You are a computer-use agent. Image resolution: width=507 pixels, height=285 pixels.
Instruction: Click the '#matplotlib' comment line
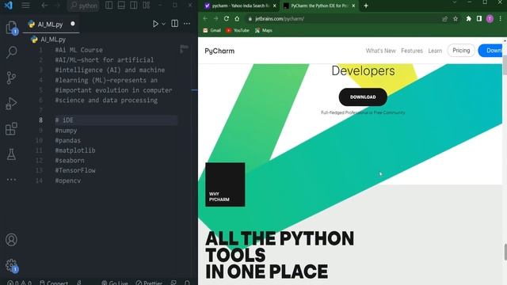click(x=75, y=150)
